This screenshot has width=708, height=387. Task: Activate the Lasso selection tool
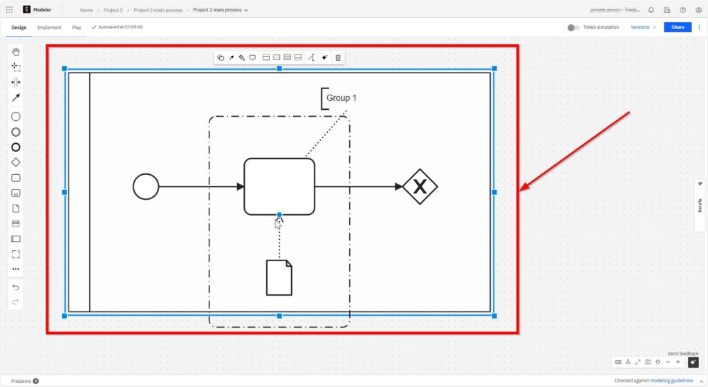pos(16,67)
